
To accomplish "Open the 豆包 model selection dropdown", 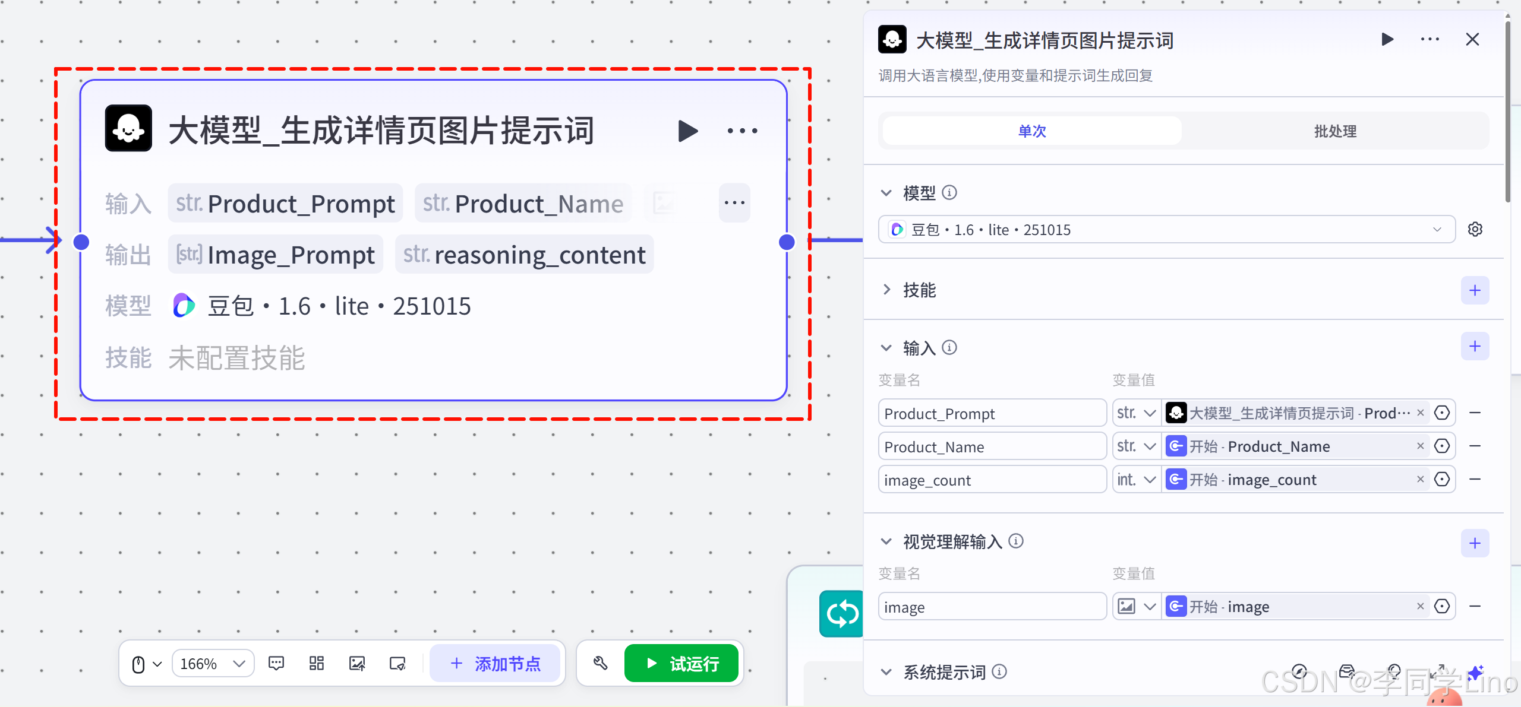I will tap(1166, 230).
